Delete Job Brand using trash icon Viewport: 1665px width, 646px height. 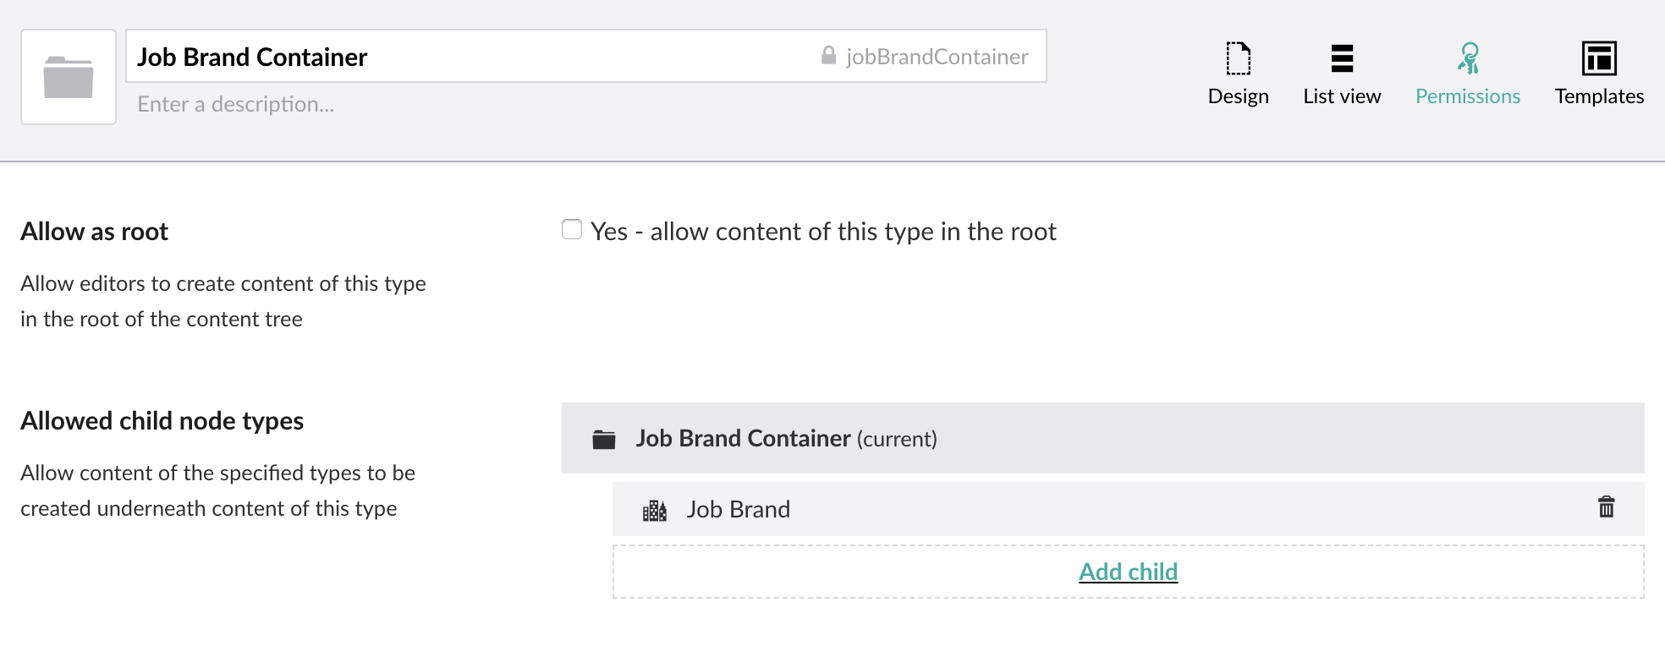(1606, 507)
